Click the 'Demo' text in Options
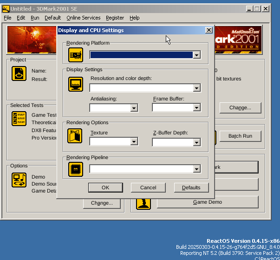 coord(38,177)
